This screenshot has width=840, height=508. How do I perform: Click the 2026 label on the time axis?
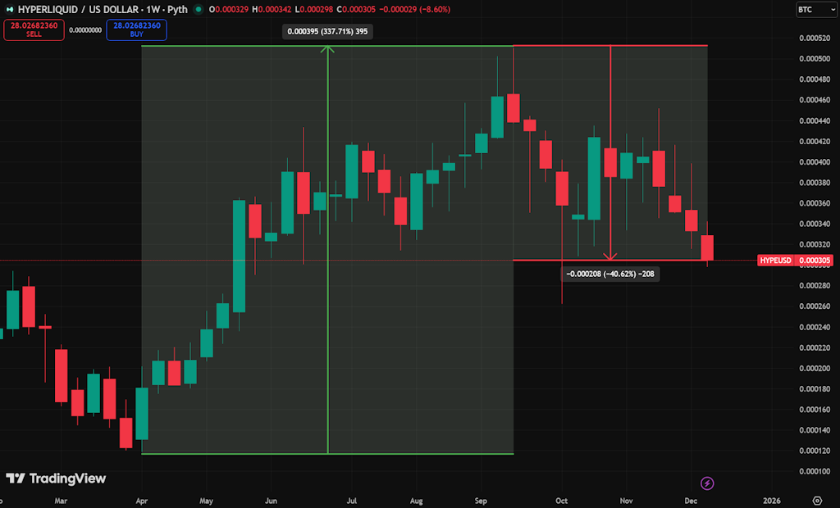(771, 500)
